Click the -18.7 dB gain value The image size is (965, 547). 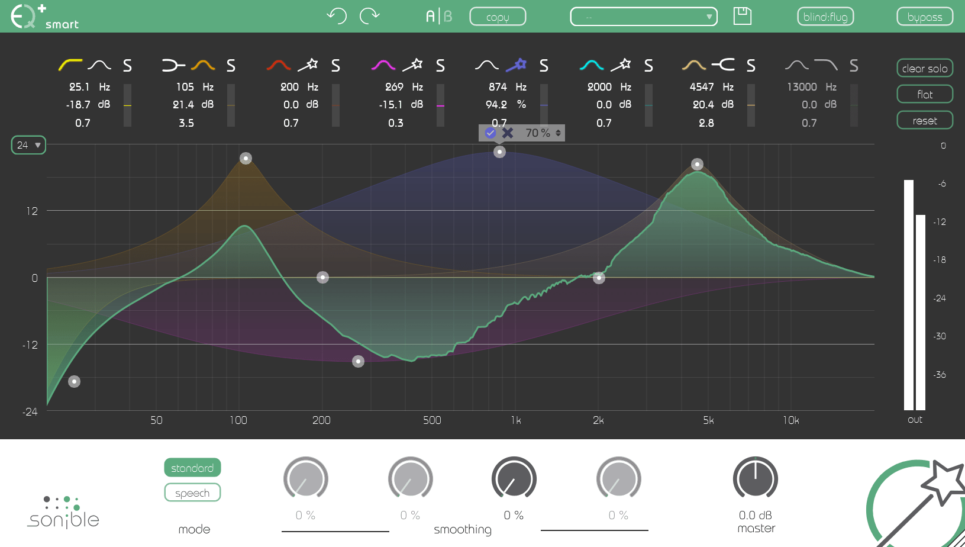click(x=78, y=105)
